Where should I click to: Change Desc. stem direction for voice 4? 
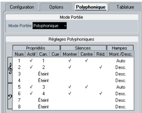(x=121, y=81)
